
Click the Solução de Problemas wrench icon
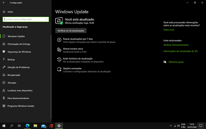4,67
